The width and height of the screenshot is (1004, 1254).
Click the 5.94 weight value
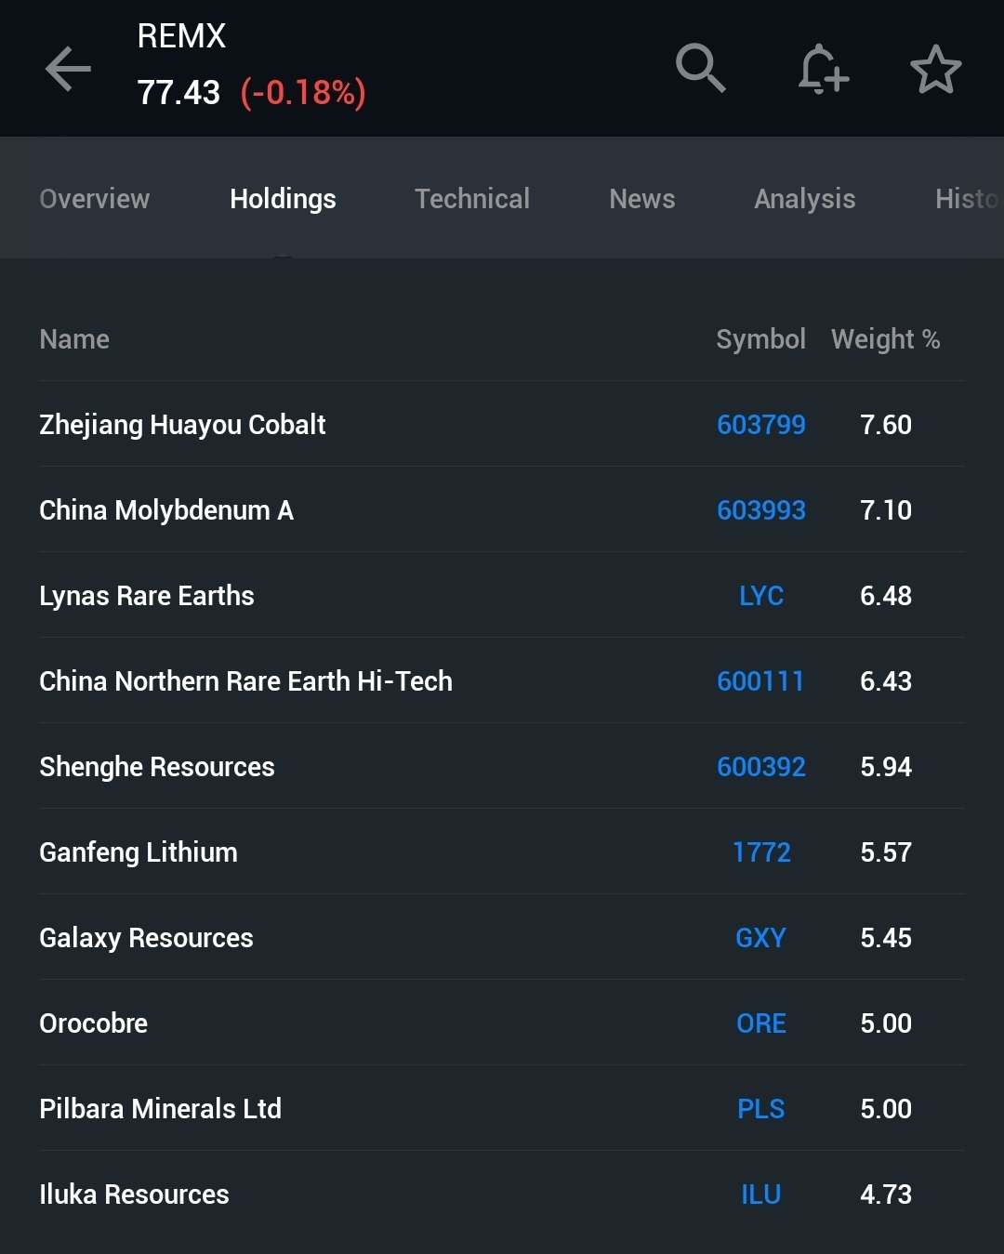coord(886,767)
